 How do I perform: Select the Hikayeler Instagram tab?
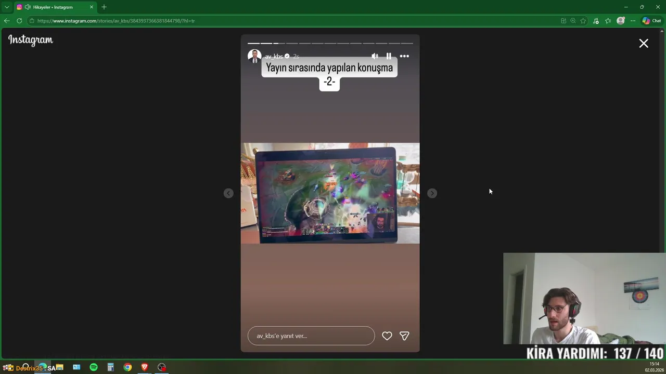click(55, 7)
